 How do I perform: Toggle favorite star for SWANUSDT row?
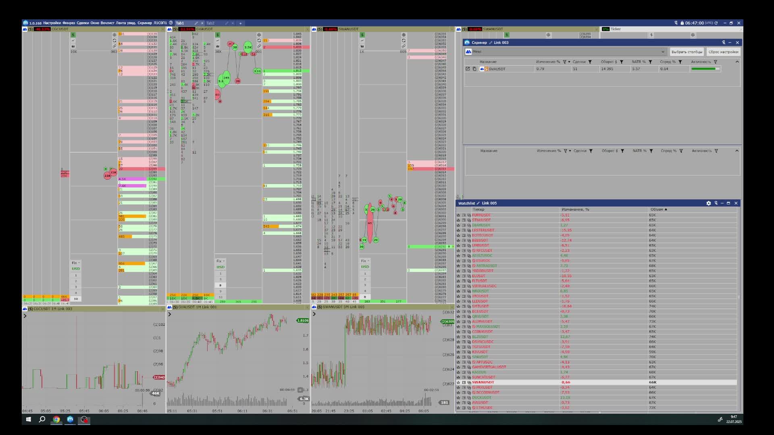pyautogui.click(x=458, y=382)
